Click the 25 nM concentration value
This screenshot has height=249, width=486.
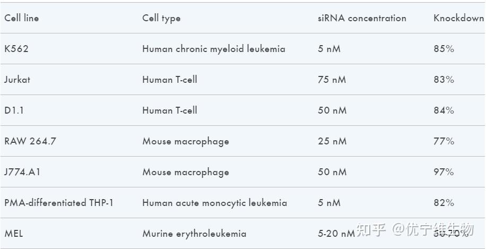pos(332,141)
